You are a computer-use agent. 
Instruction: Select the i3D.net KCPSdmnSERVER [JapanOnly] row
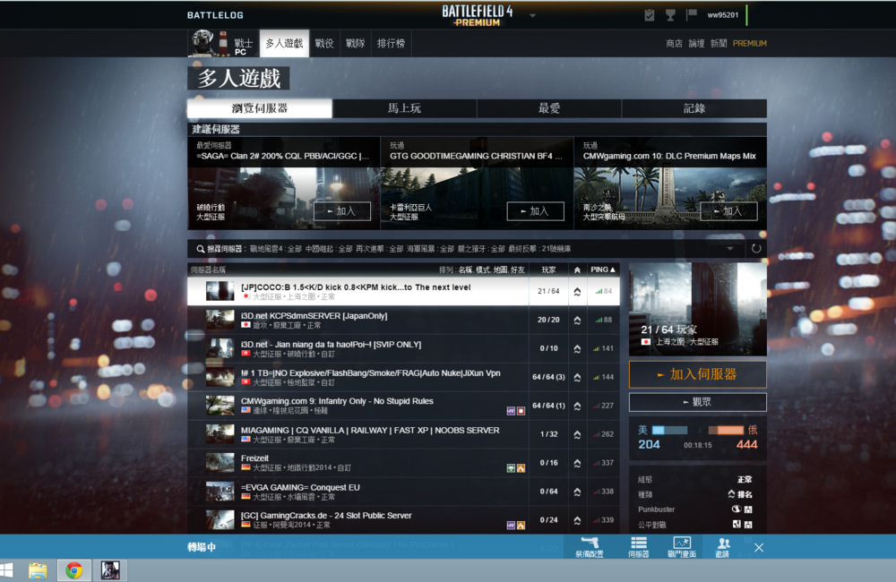pos(403,320)
